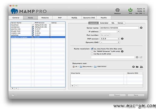This screenshot has width=156, height=109.
Task: Switch to the Dynamic DNS tab
Action: [x=89, y=18]
